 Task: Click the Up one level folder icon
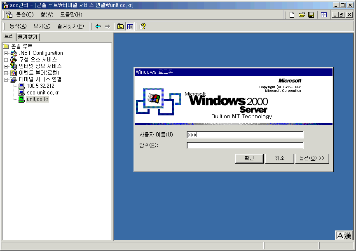pos(120,26)
